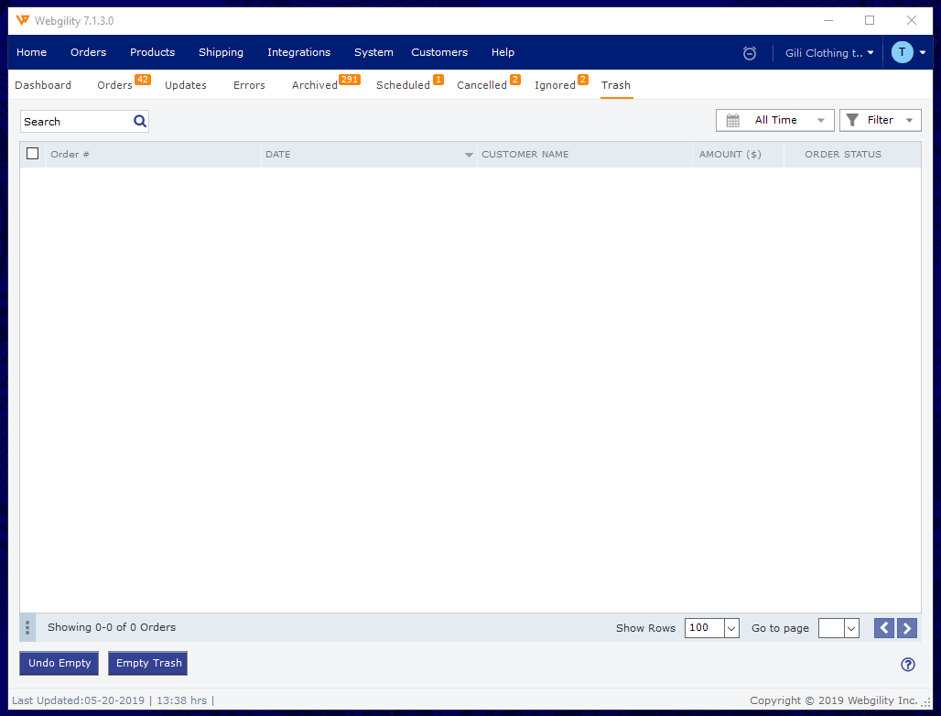This screenshot has height=716, width=941.
Task: Click the help question mark icon
Action: pos(907,665)
